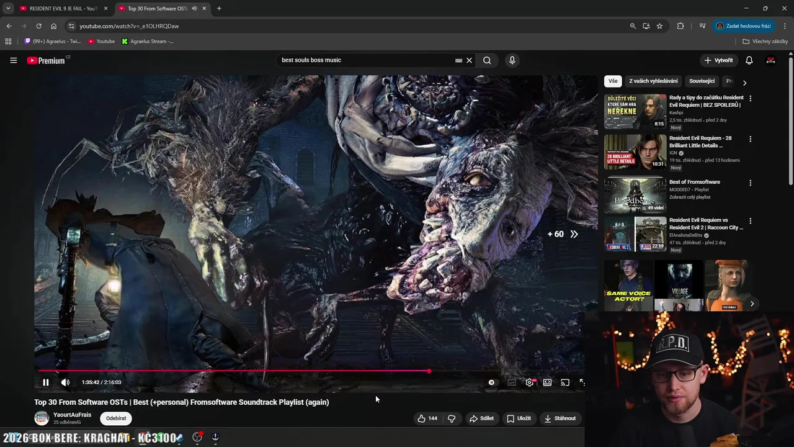794x447 pixels.
Task: Open 'Resident Evil Requiem vs Resident Evil 2' thumbnail
Action: point(635,234)
